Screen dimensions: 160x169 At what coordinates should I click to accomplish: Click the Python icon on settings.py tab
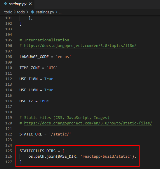(6, 4)
